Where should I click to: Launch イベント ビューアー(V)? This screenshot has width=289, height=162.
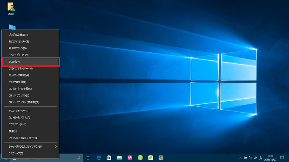coord(30,55)
